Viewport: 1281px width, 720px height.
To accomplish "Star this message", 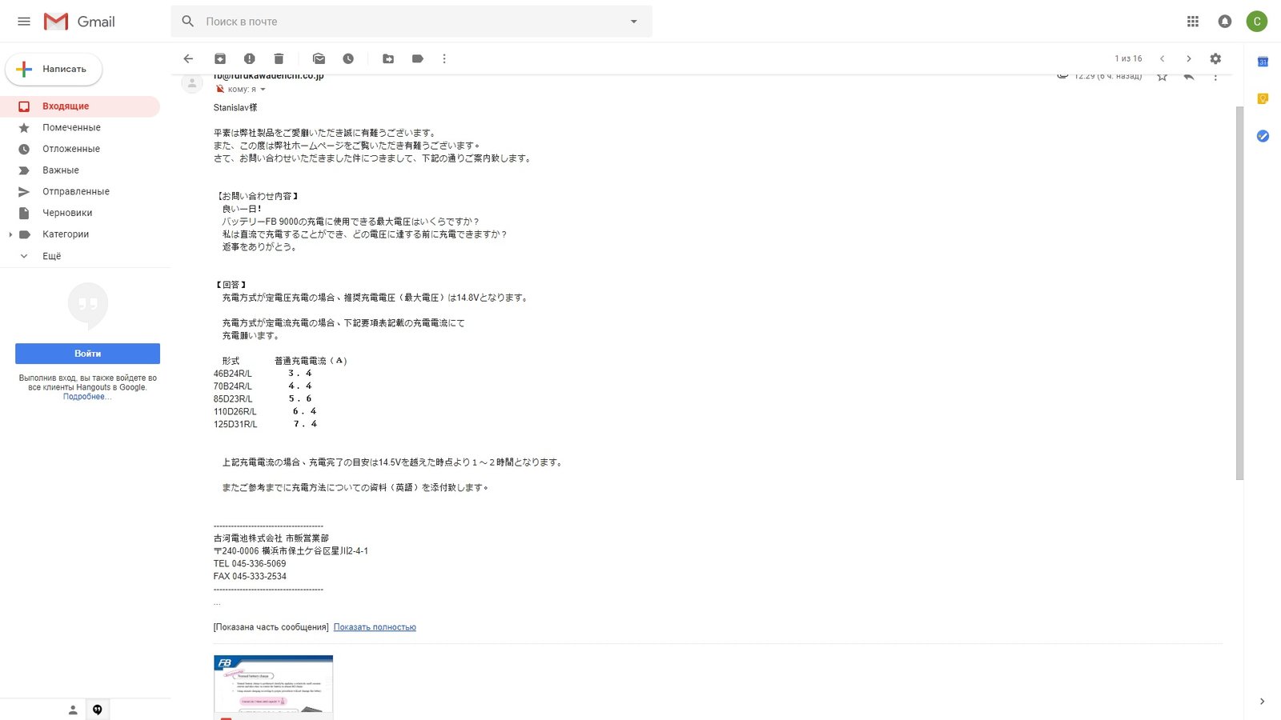I will (x=1162, y=76).
